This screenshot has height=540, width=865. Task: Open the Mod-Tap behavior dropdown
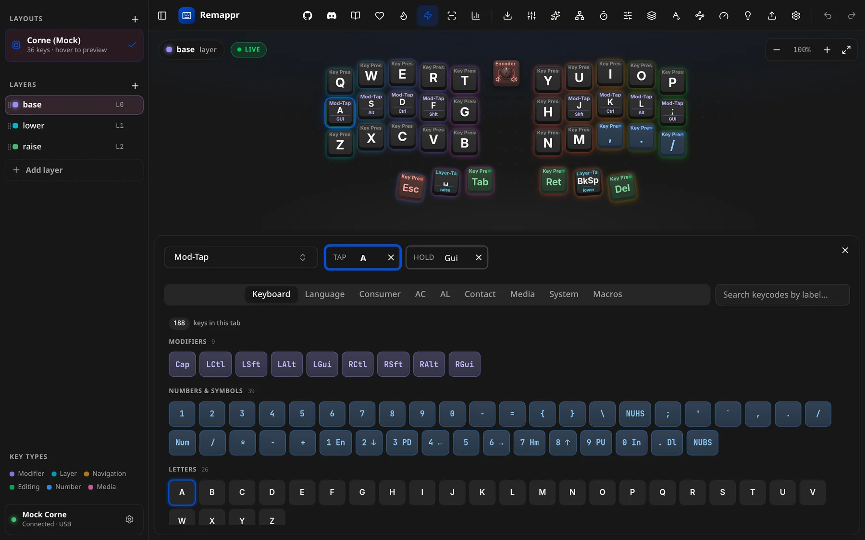(240, 257)
